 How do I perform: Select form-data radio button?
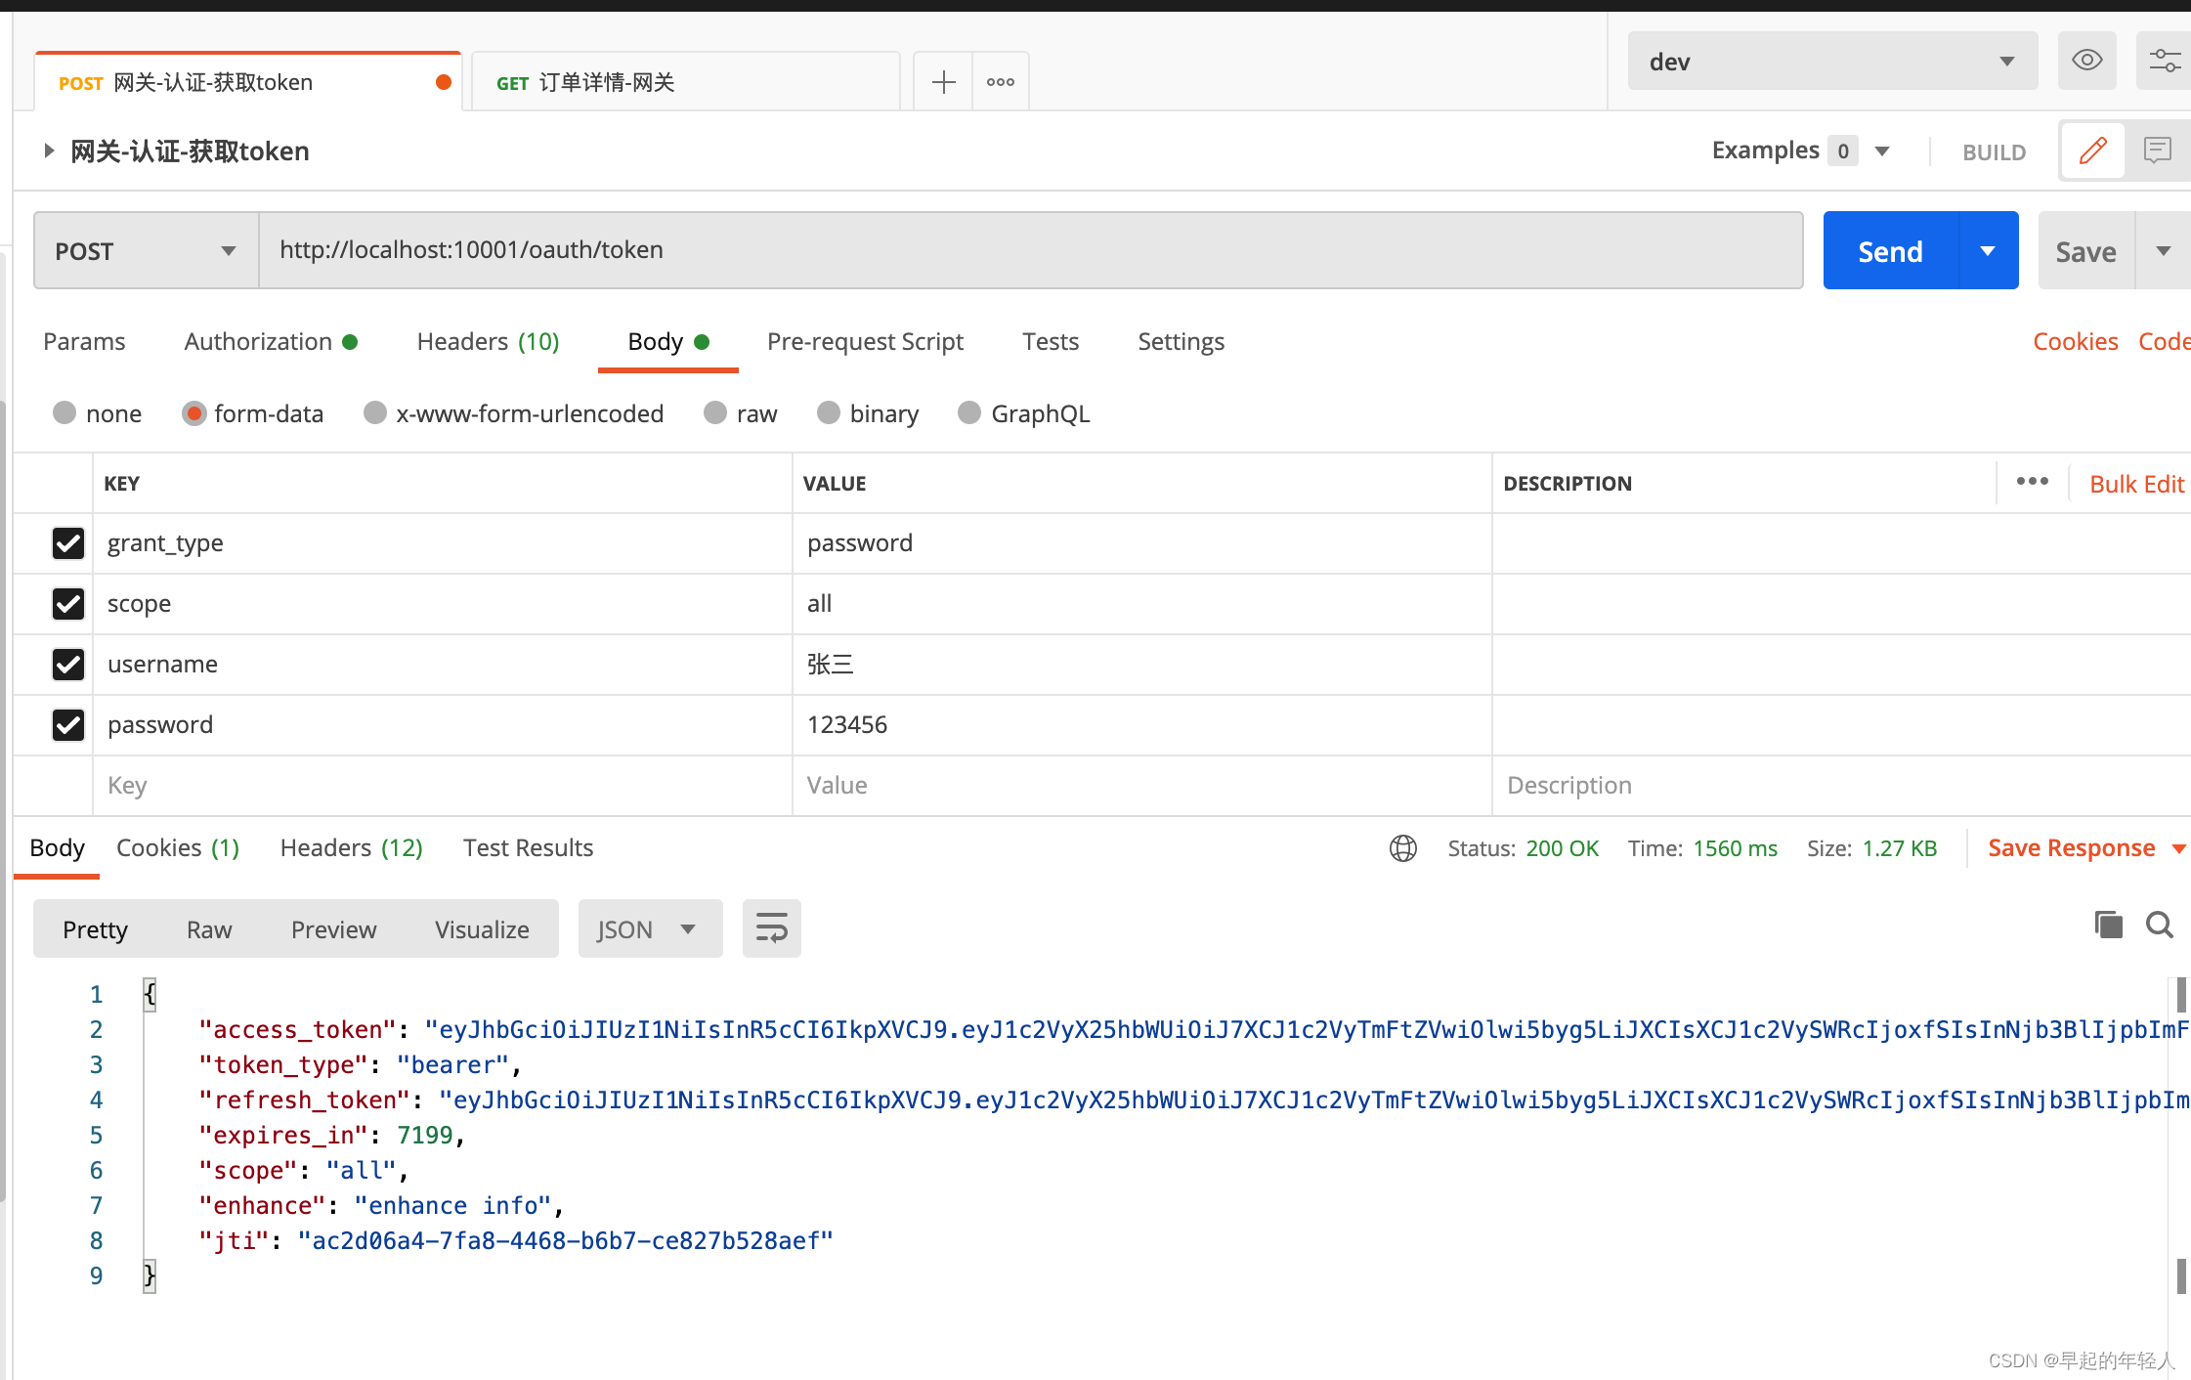tap(193, 411)
